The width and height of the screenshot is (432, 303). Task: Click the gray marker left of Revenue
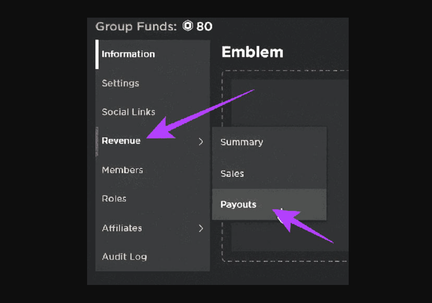(97, 141)
